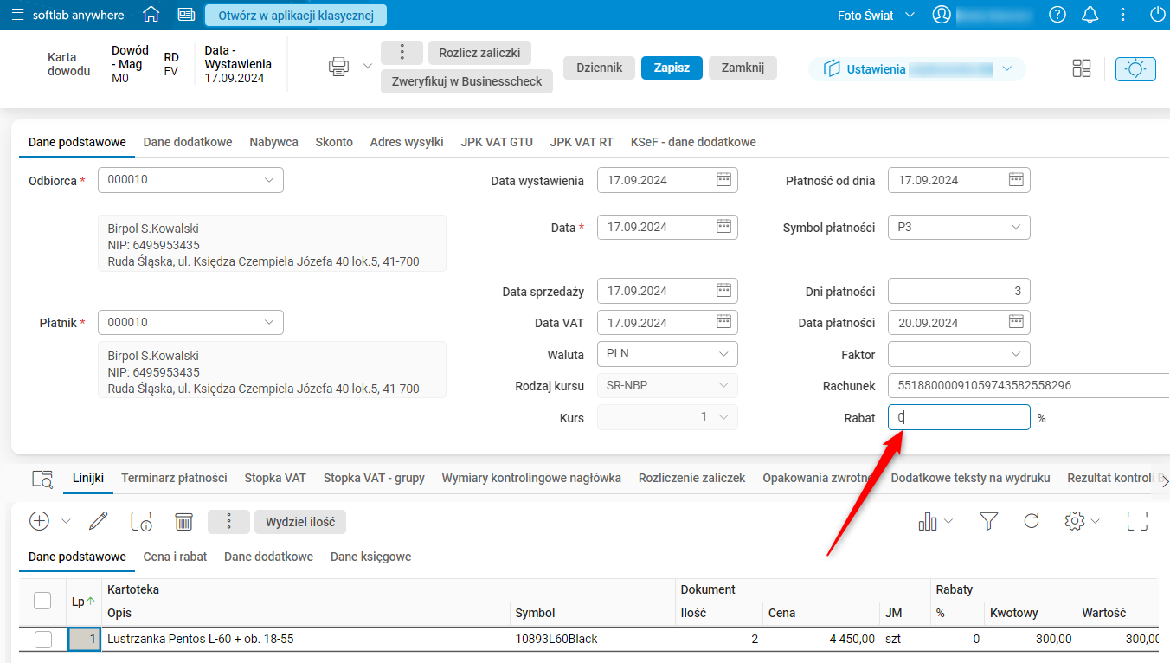
Task: Expand the add line options arrow
Action: click(66, 521)
